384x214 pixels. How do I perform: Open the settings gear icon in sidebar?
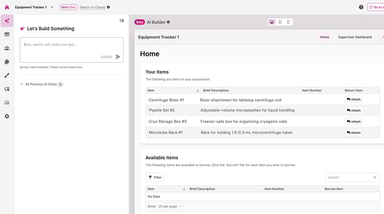7,116
